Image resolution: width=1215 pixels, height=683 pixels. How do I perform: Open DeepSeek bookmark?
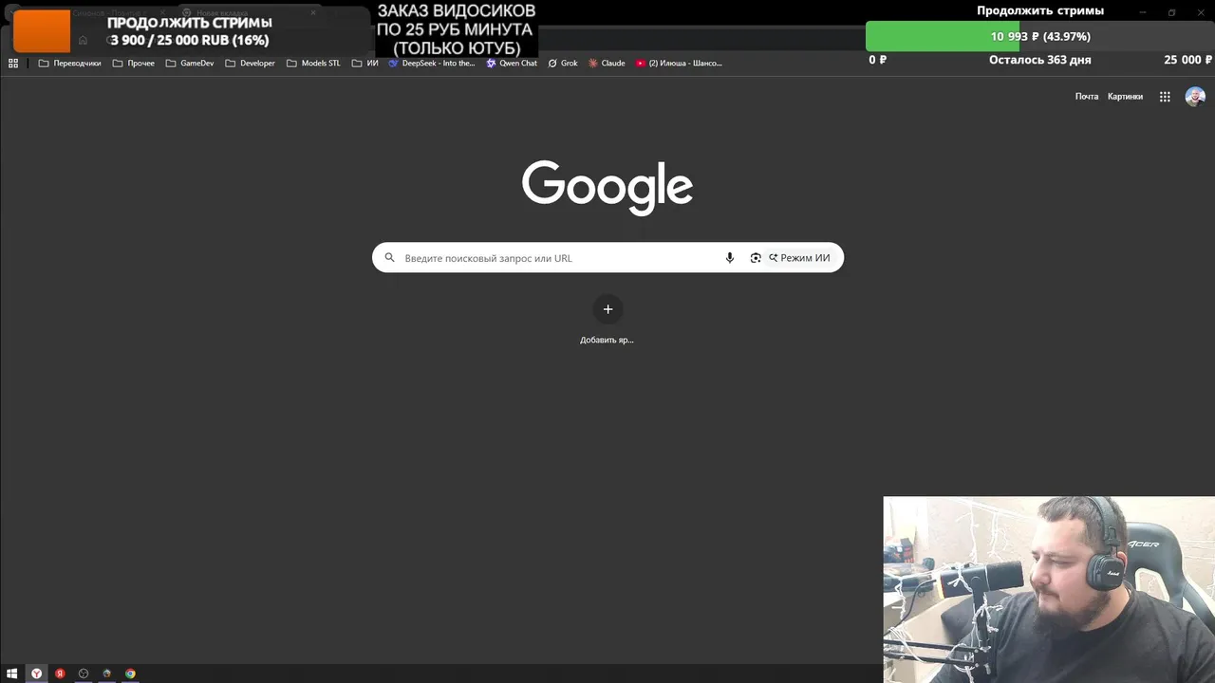tap(431, 64)
